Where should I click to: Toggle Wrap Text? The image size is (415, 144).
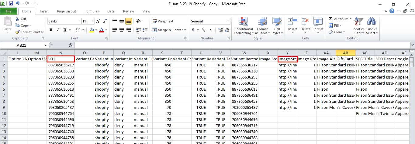tap(163, 21)
